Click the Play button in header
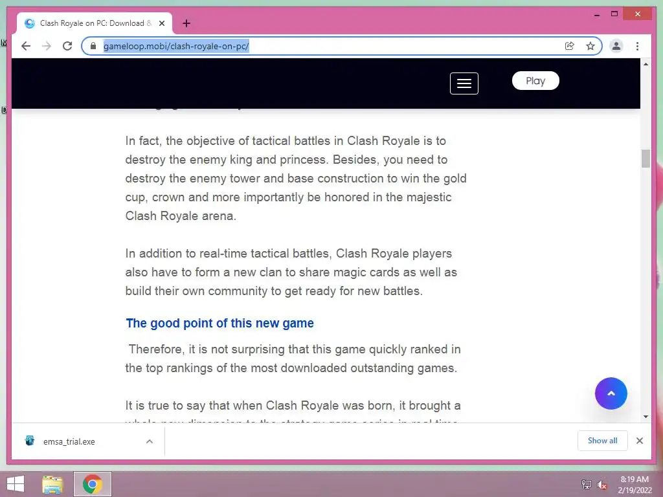Image resolution: width=663 pixels, height=497 pixels. click(x=535, y=81)
